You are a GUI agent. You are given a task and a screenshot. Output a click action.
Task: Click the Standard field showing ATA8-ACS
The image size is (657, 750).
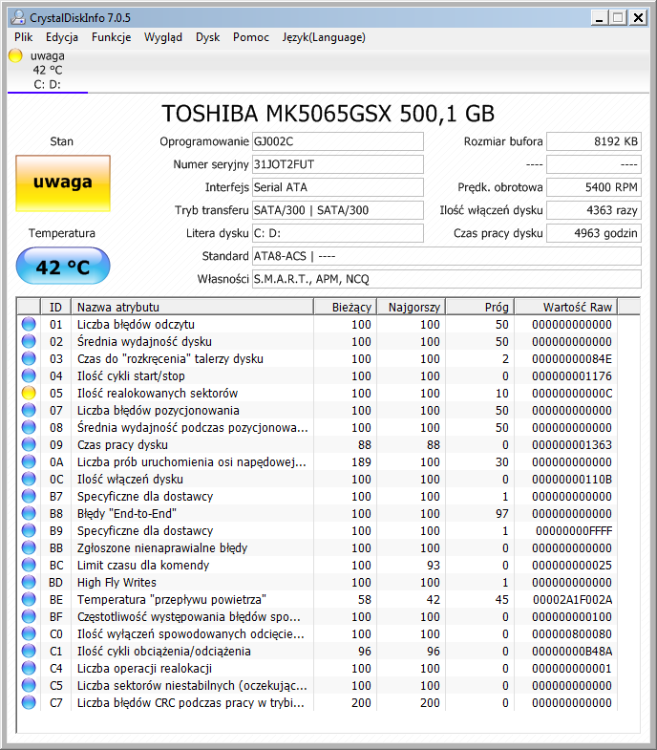447,256
